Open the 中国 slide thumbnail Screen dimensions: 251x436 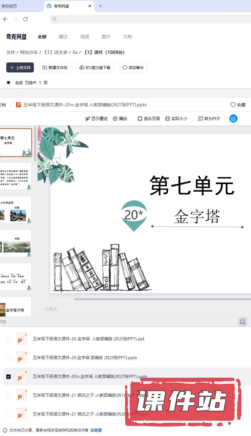[x=16, y=243]
